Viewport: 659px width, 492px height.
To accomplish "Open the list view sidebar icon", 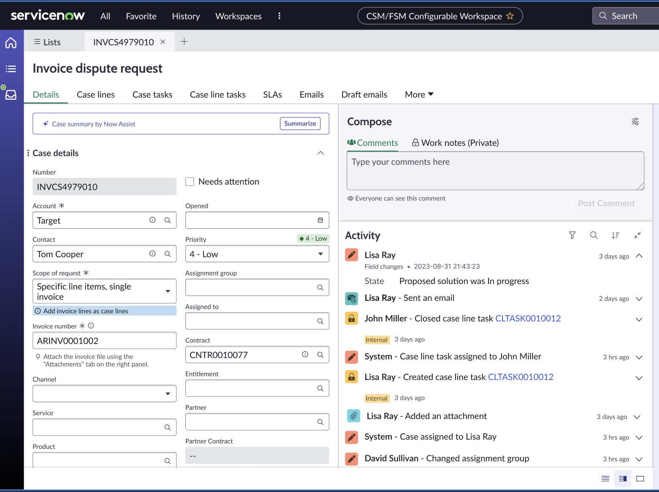I will pos(11,69).
